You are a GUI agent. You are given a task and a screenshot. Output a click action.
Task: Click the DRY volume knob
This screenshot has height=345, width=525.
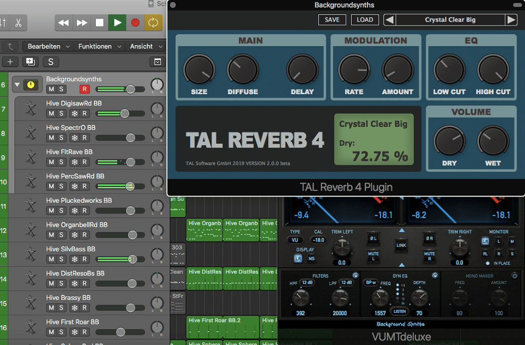(449, 141)
